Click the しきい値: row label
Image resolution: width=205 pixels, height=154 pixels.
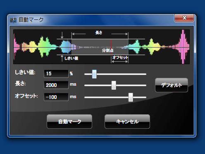pos(25,72)
